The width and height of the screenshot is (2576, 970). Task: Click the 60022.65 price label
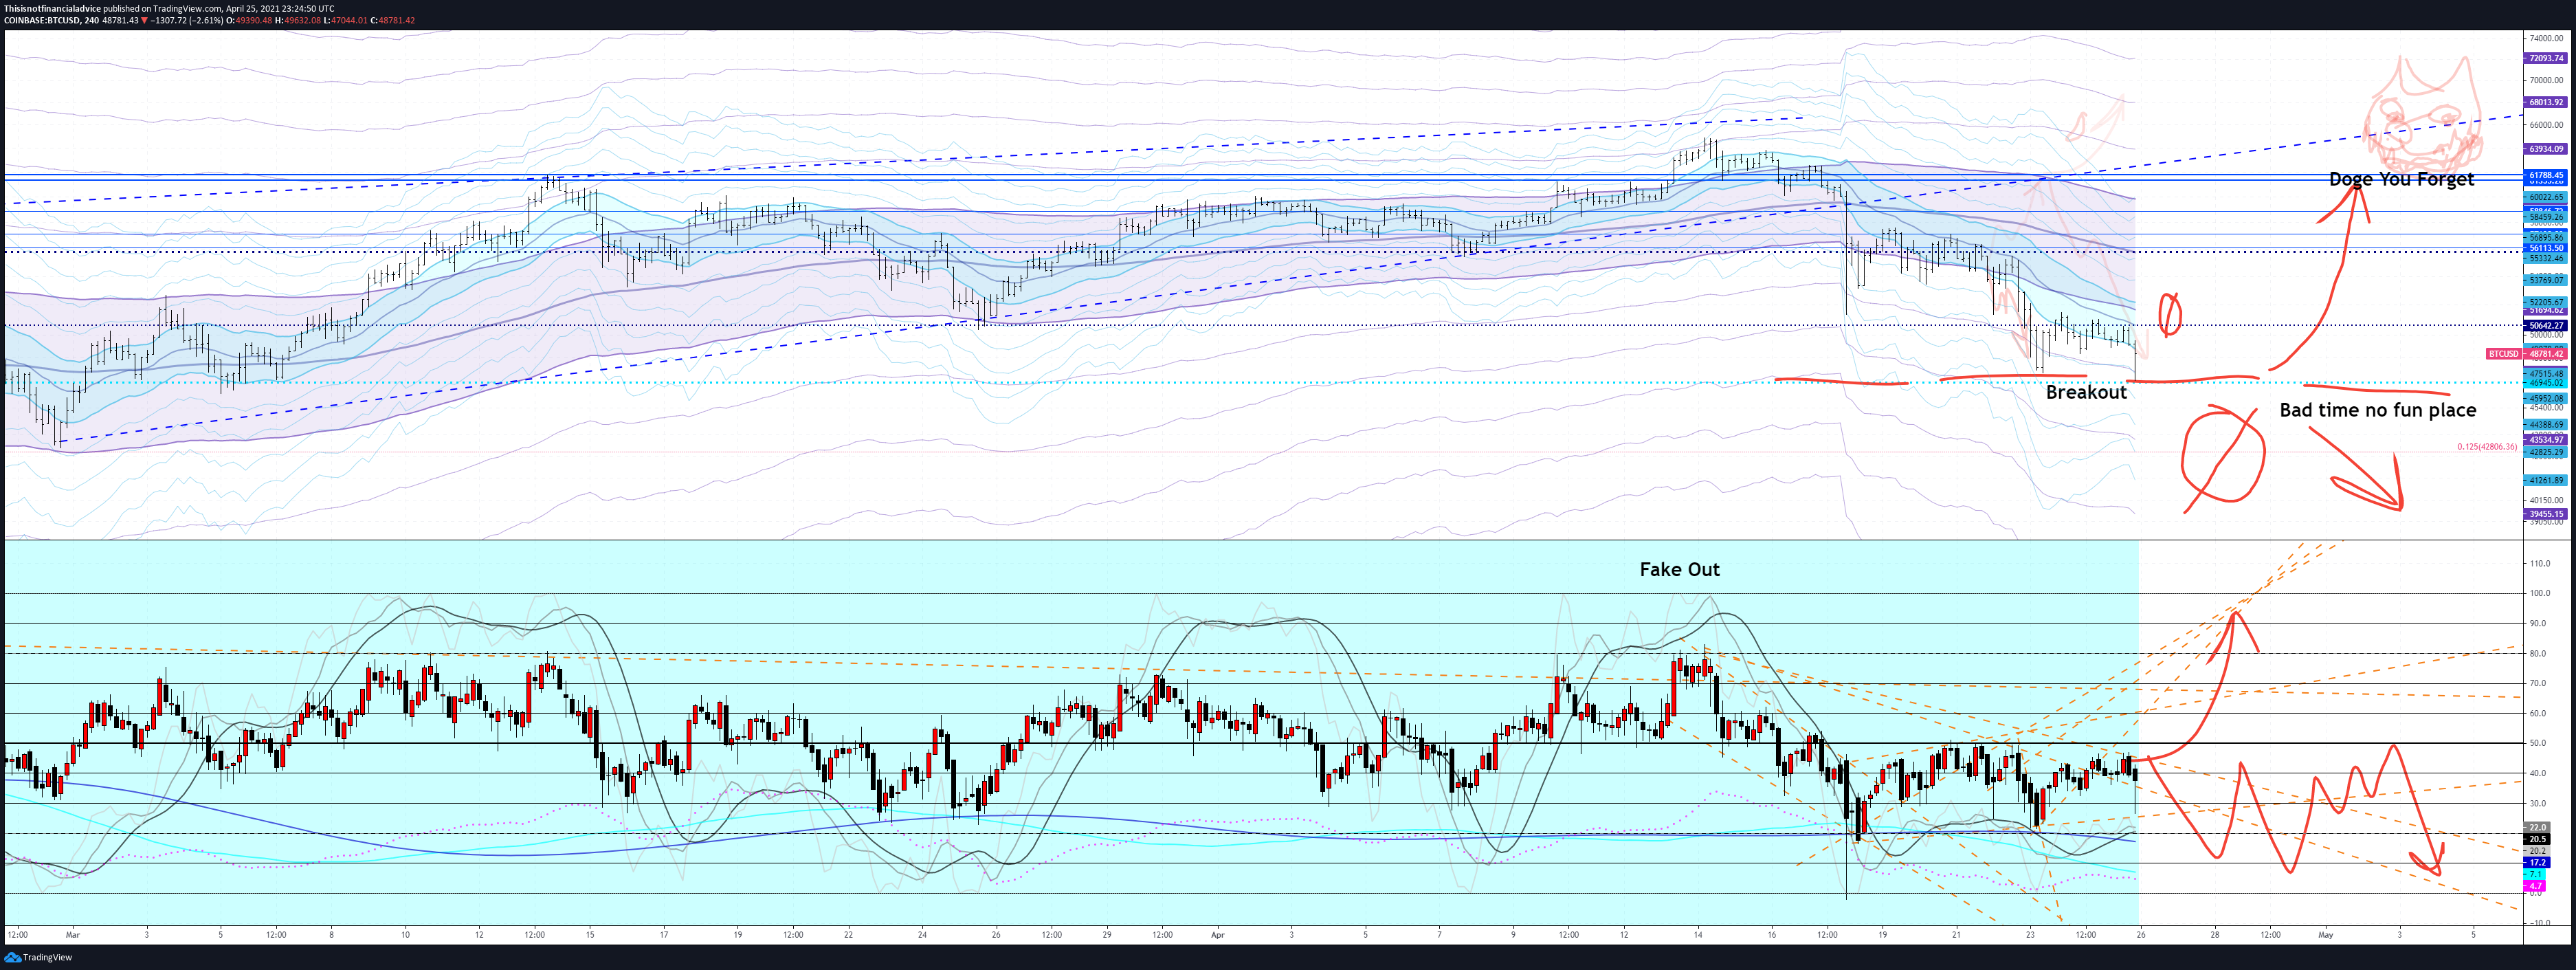pos(2546,197)
